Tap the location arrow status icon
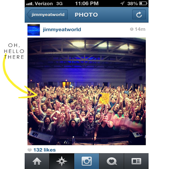Image resolution: width=176 pixels, height=169 pixels. [122, 3]
